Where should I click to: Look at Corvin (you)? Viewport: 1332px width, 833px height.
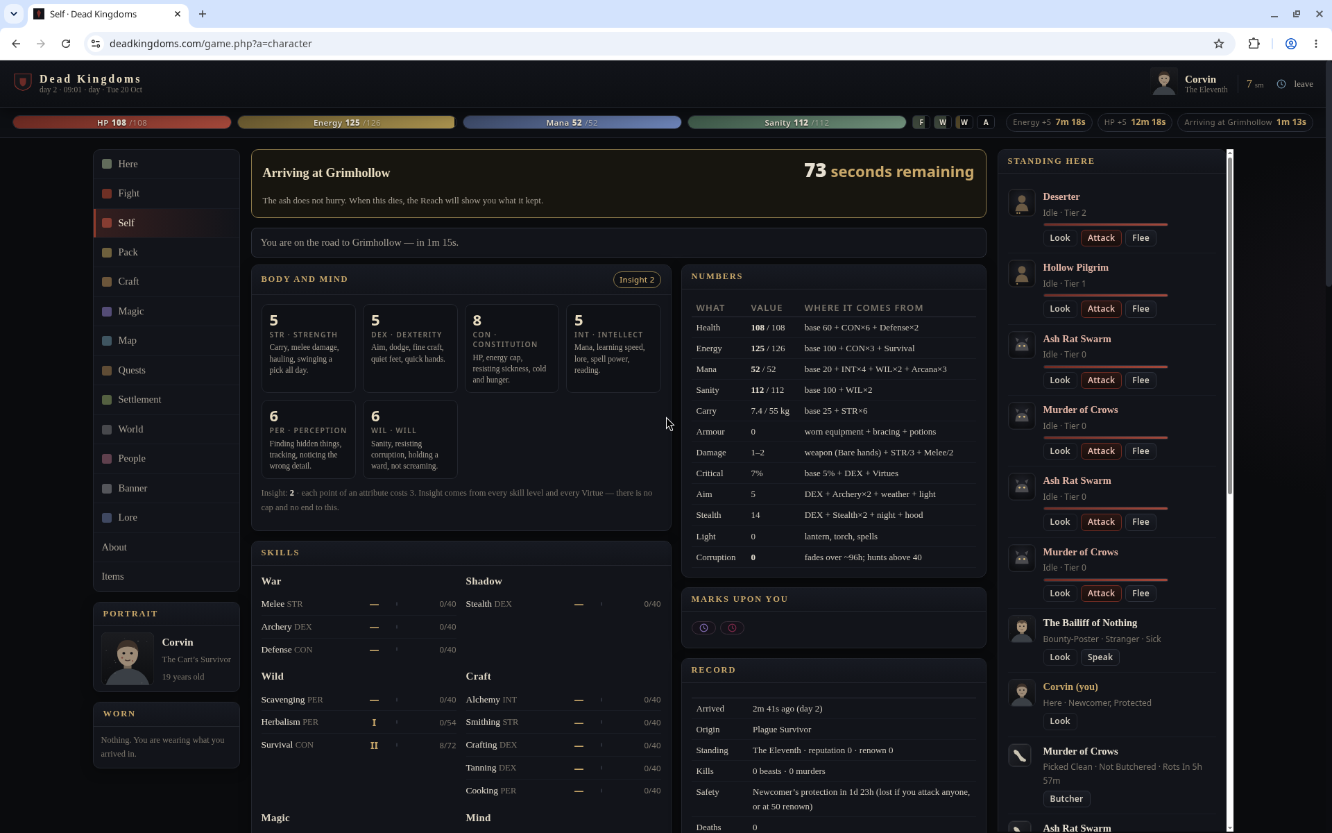[1059, 721]
